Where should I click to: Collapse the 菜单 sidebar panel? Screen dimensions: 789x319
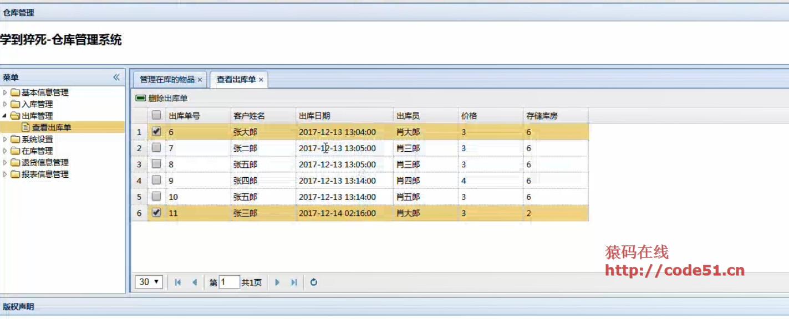click(116, 78)
